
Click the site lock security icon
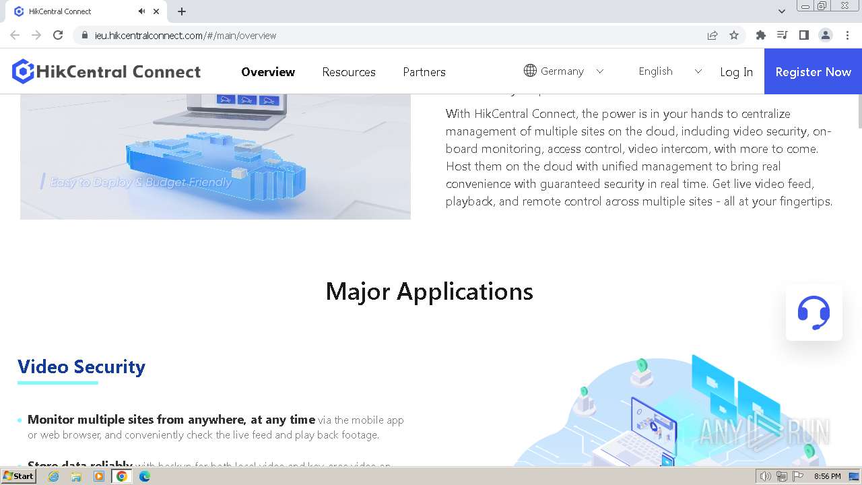point(84,35)
